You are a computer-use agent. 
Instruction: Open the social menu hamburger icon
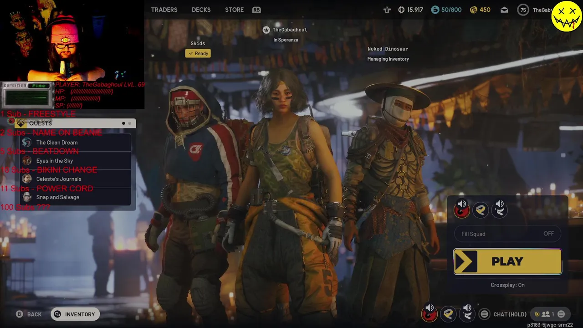tap(561, 314)
